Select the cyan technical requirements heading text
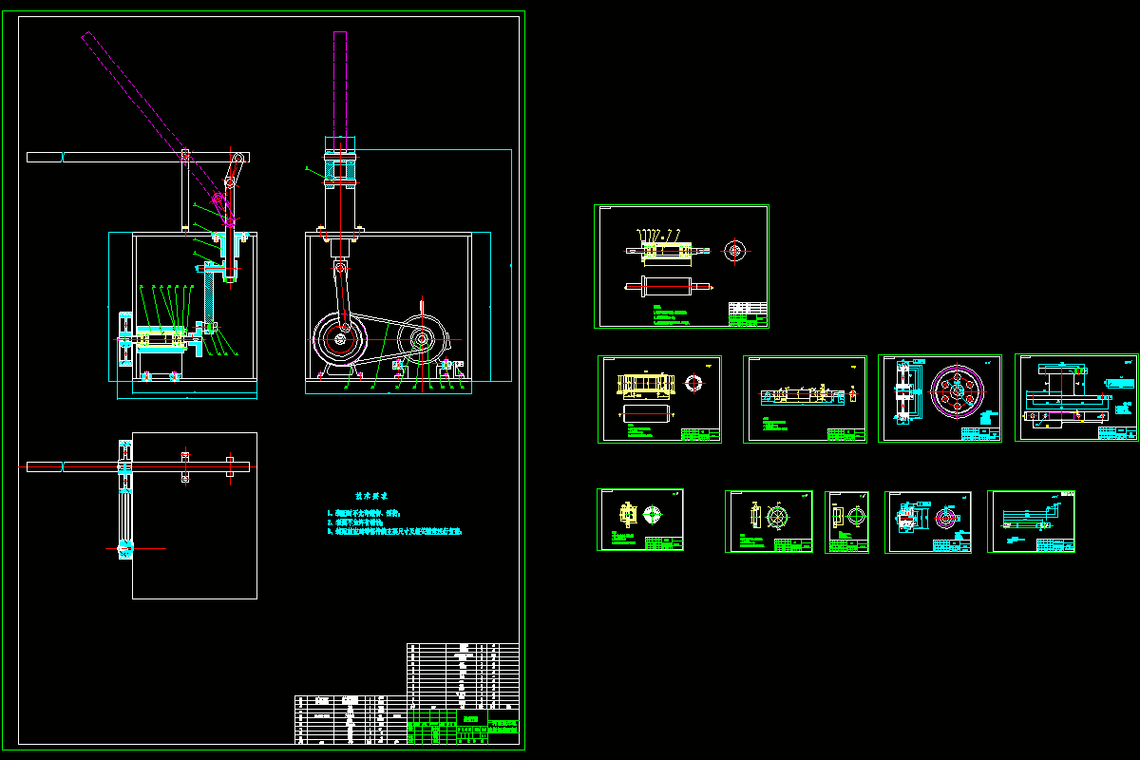 [371, 496]
